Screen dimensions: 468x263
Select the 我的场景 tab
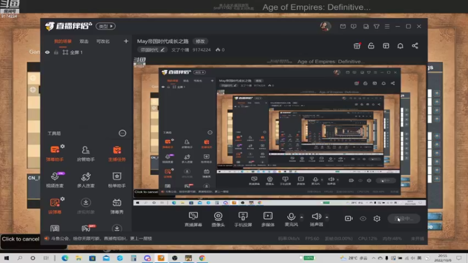click(63, 41)
